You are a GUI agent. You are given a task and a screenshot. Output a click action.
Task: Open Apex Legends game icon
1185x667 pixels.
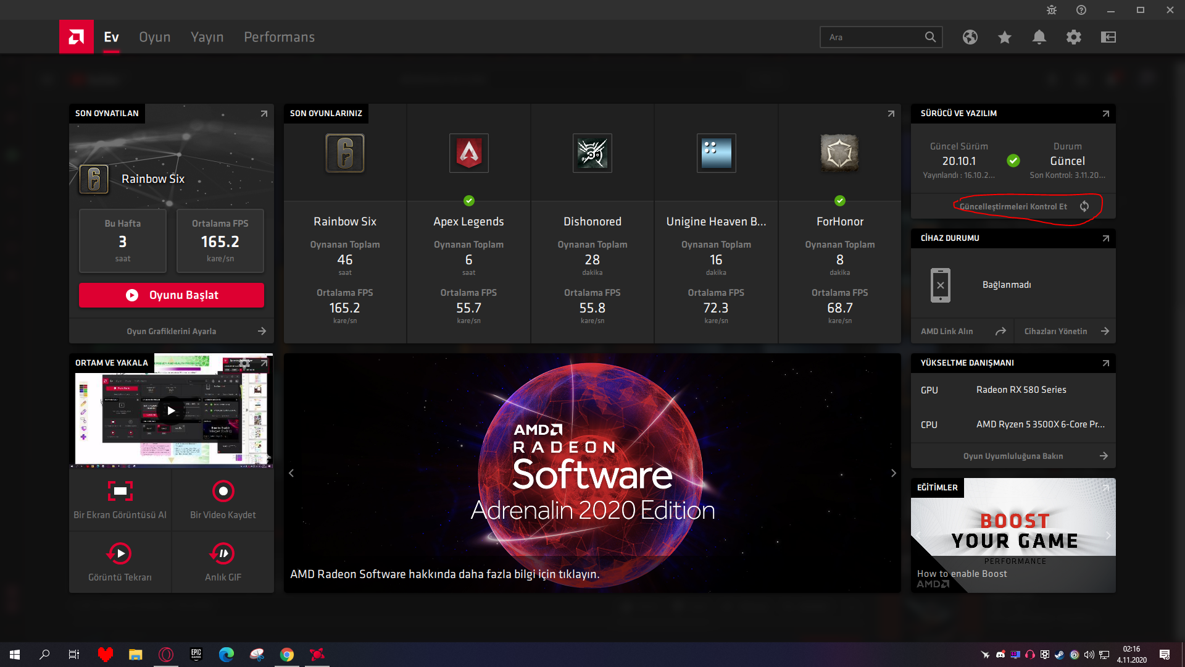pyautogui.click(x=469, y=153)
